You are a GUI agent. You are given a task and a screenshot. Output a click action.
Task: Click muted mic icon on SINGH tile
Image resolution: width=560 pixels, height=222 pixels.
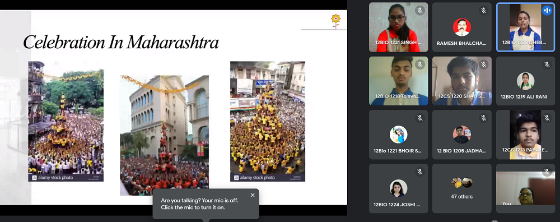click(420, 10)
